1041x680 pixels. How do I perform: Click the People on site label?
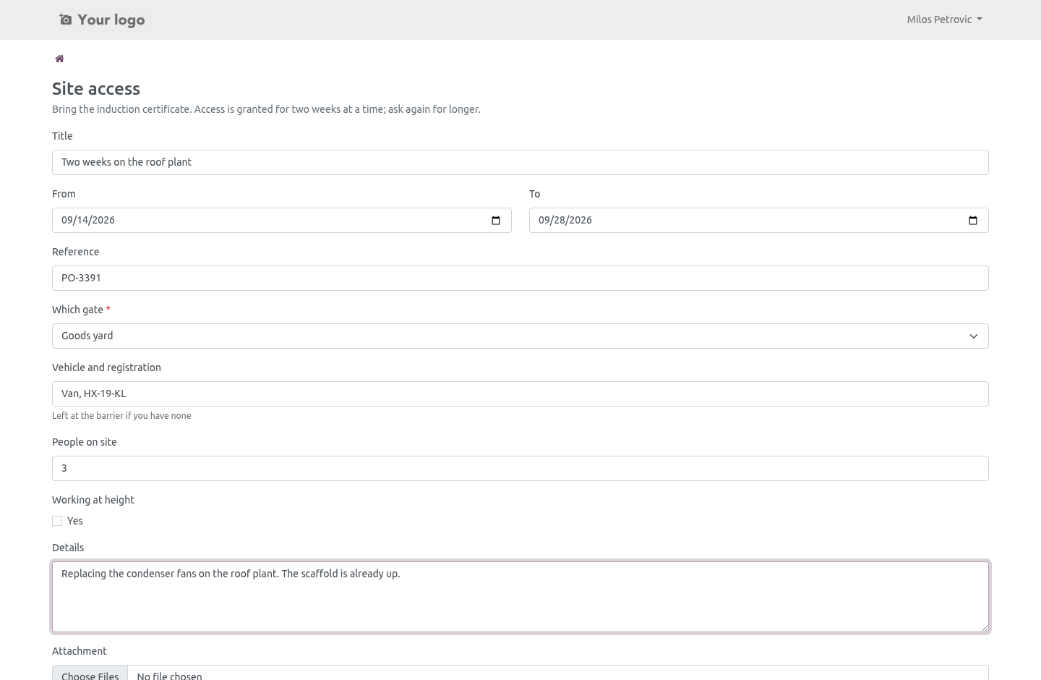pos(85,442)
